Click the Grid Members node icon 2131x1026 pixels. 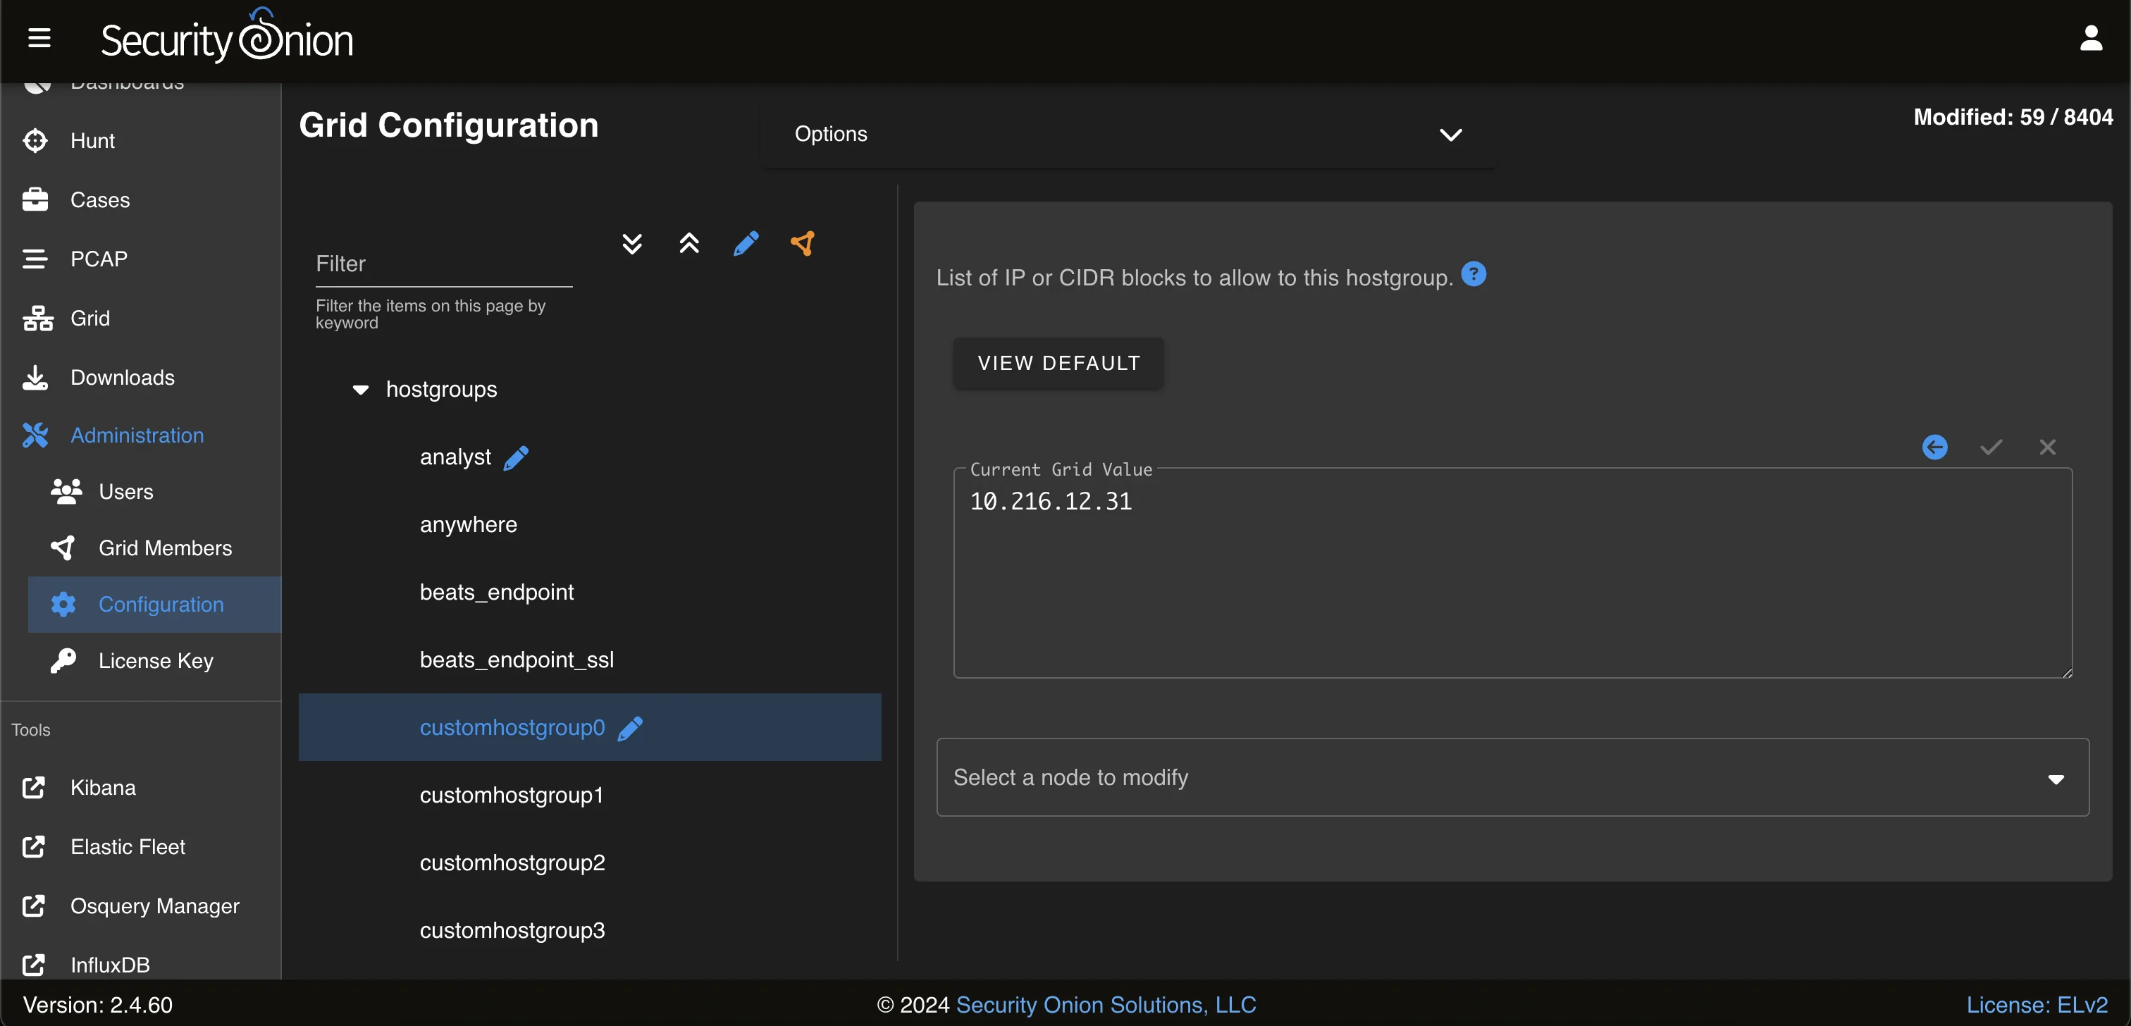[63, 548]
